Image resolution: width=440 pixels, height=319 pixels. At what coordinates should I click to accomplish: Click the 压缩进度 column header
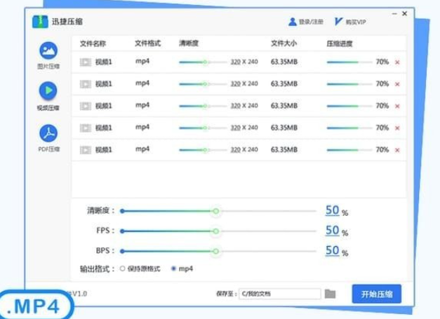(x=340, y=43)
